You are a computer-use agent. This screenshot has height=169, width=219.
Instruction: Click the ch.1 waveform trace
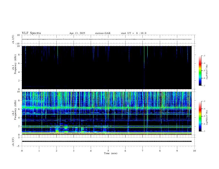pyautogui.click(x=107, y=39)
